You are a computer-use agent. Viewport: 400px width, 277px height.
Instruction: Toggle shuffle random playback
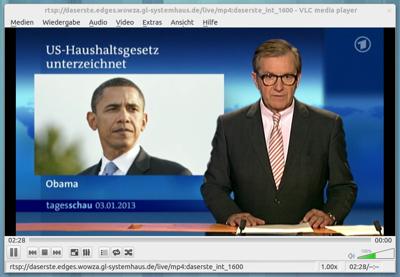129,252
